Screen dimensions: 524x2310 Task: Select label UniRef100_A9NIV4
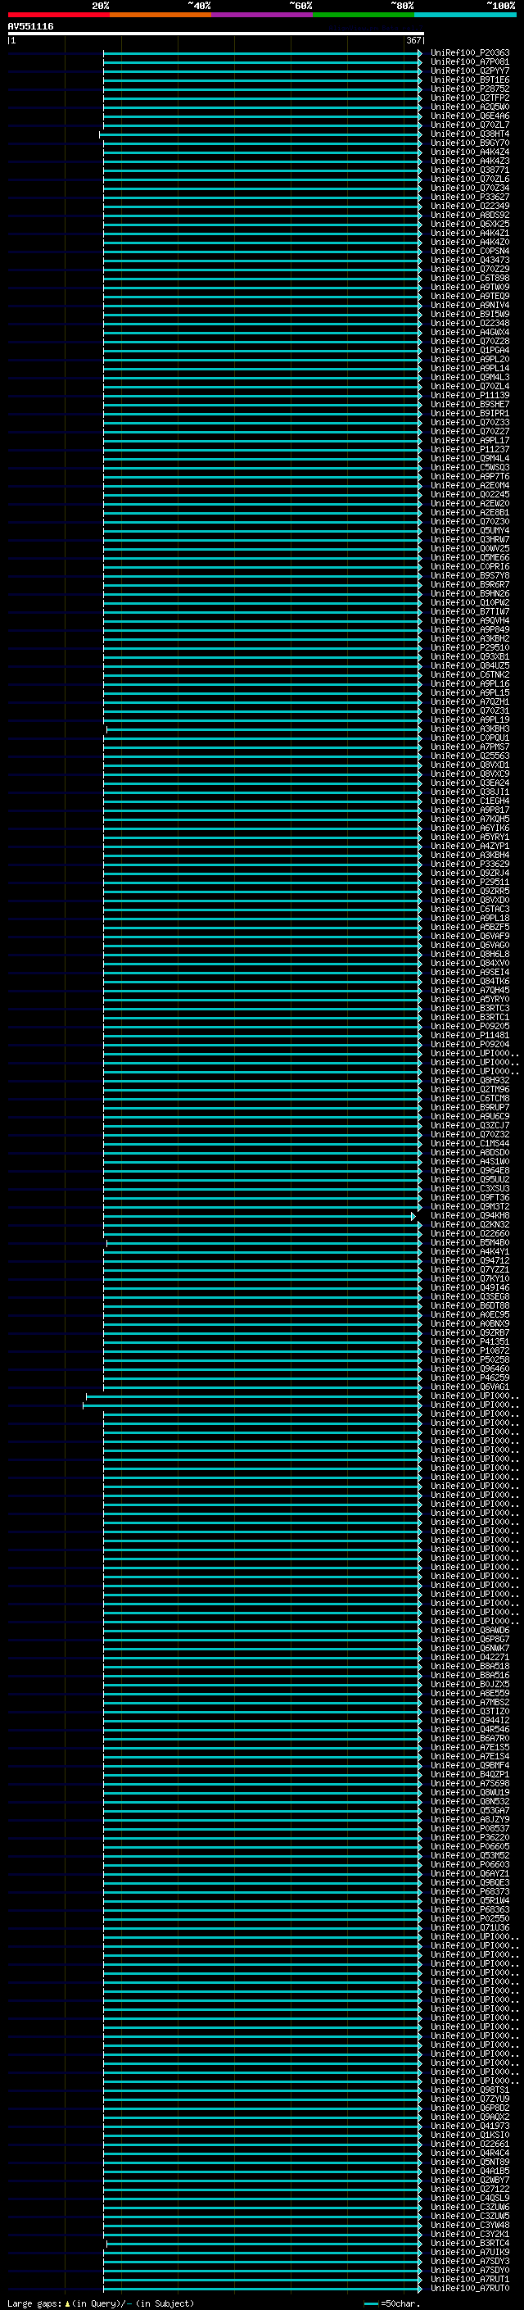coord(470,305)
